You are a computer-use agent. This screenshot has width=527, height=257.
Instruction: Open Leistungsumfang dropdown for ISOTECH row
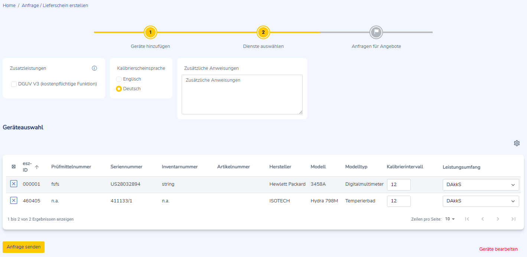481,201
